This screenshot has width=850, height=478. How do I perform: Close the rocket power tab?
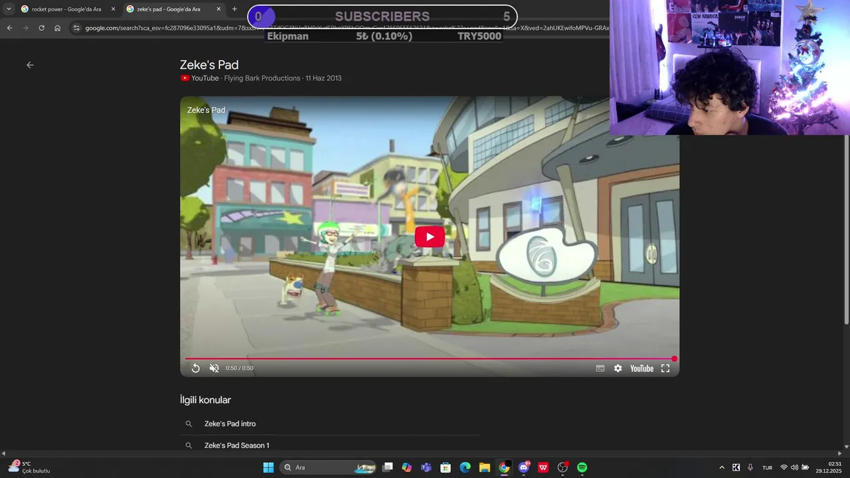point(113,9)
